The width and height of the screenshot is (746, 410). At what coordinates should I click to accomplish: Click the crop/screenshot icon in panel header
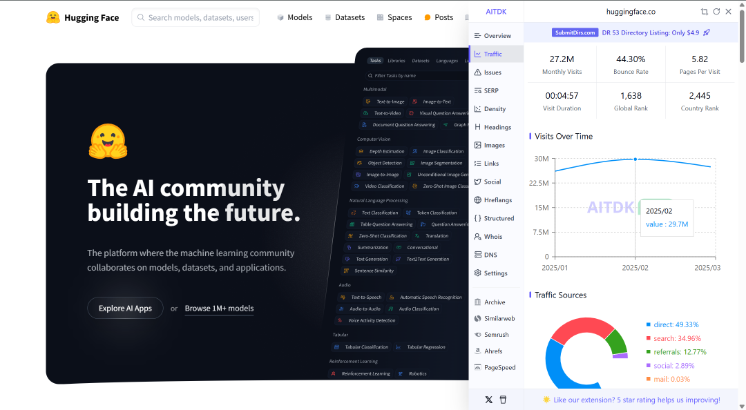click(704, 12)
